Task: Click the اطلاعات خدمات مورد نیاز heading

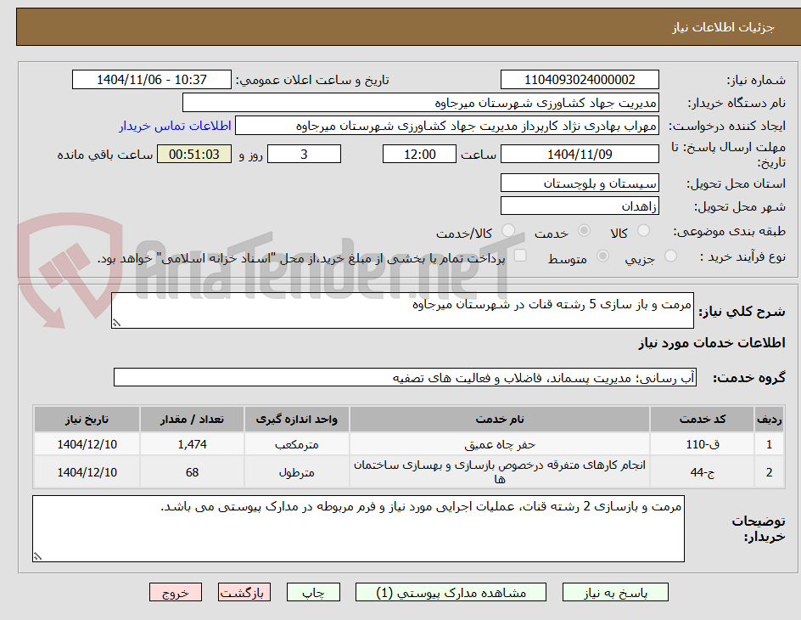Action: pyautogui.click(x=712, y=343)
